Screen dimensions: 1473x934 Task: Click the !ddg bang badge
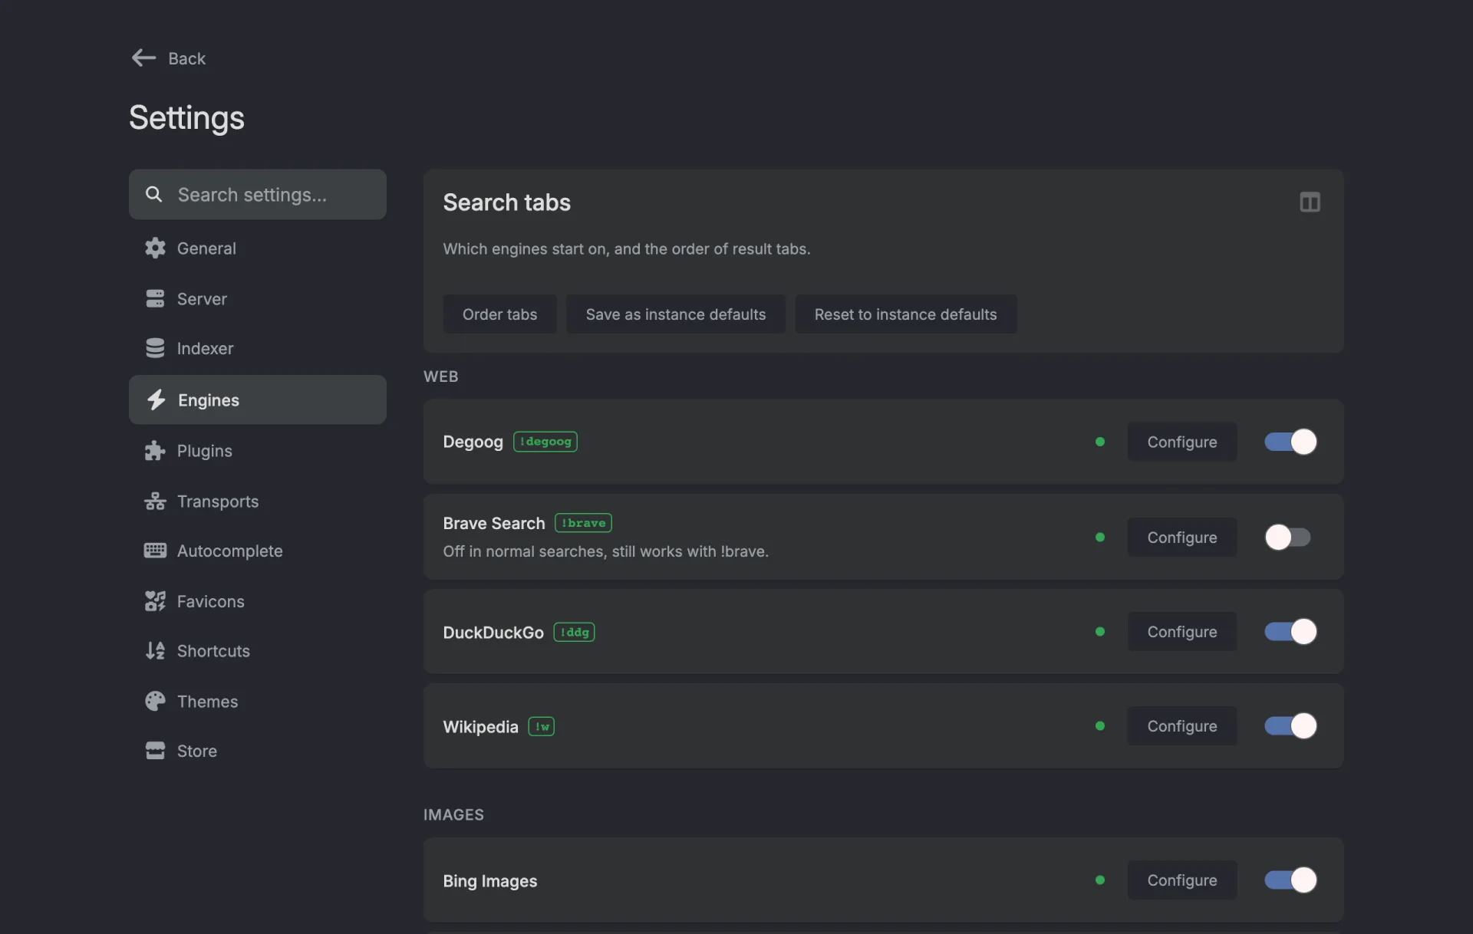[x=574, y=632]
